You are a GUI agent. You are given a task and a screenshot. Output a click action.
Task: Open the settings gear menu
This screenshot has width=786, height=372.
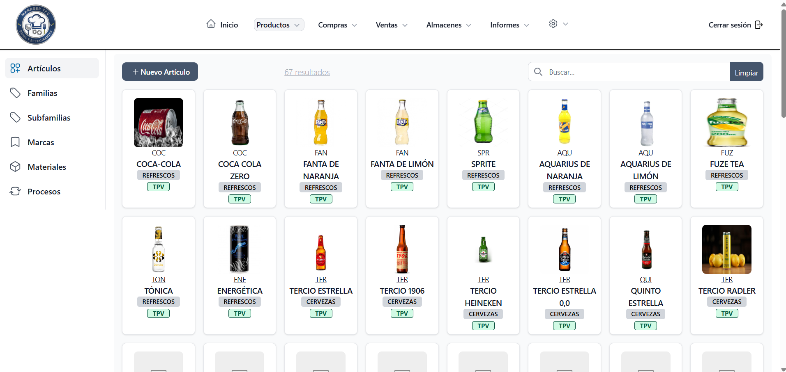pyautogui.click(x=553, y=24)
